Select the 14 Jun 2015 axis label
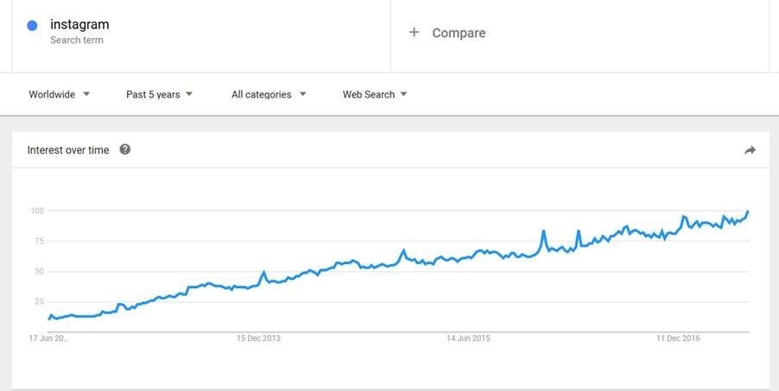This screenshot has height=391, width=779. click(468, 338)
